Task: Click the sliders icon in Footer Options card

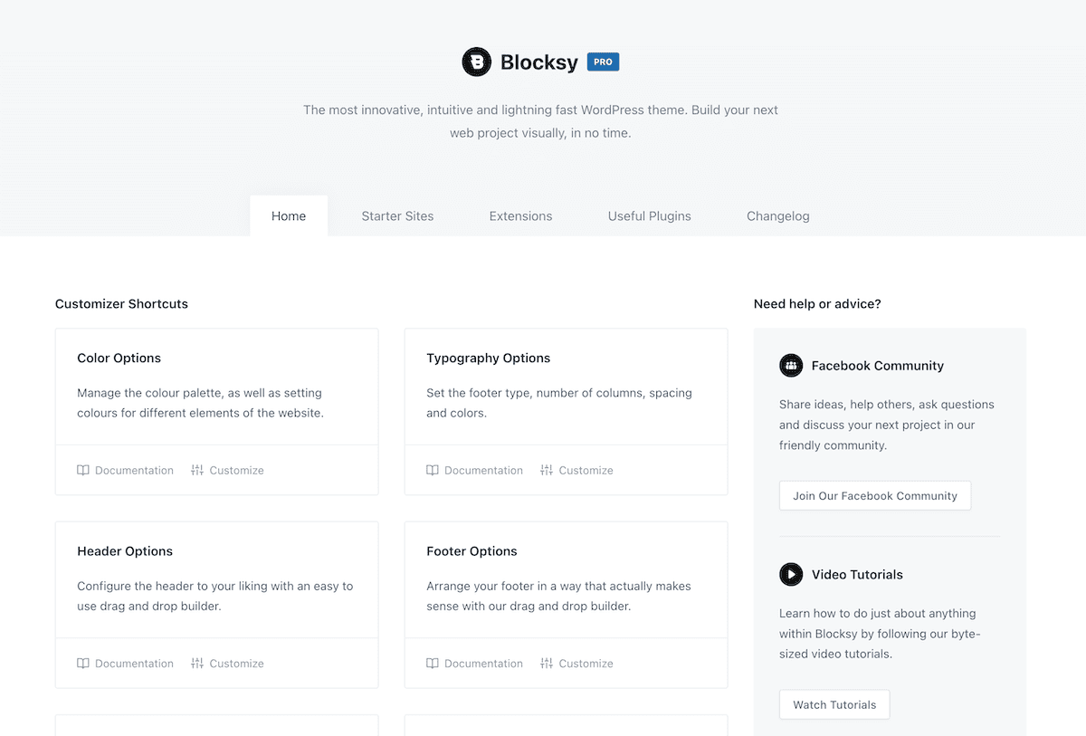Action: click(x=547, y=663)
